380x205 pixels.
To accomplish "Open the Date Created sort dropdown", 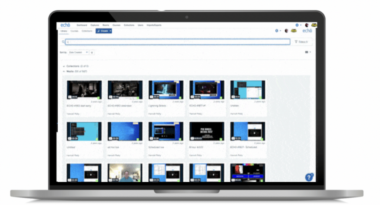I will tap(78, 53).
